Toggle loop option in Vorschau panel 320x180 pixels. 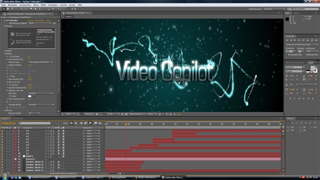click(x=312, y=40)
